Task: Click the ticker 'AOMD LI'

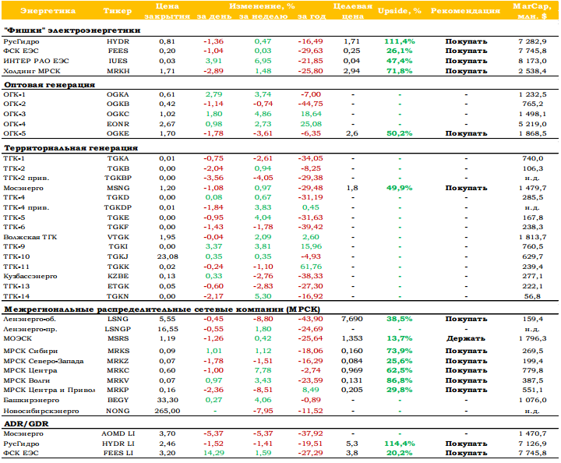Action: [118, 433]
